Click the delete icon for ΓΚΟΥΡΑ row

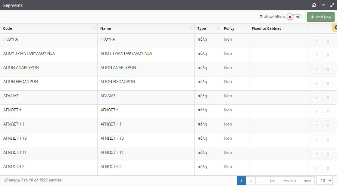(x=328, y=41)
